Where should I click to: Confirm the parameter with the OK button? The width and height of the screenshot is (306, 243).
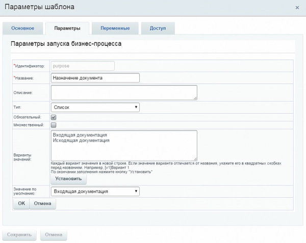click(21, 203)
